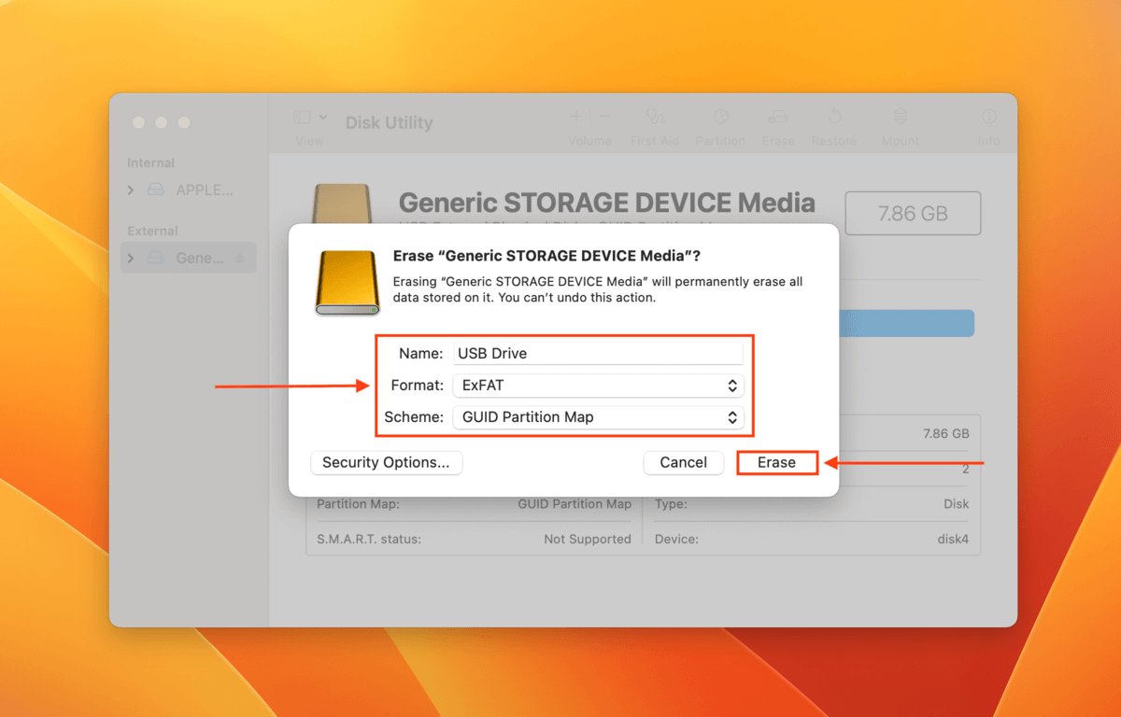Viewport: 1121px width, 717px height.
Task: Click the 'Disk' type value
Action: pyautogui.click(x=958, y=504)
